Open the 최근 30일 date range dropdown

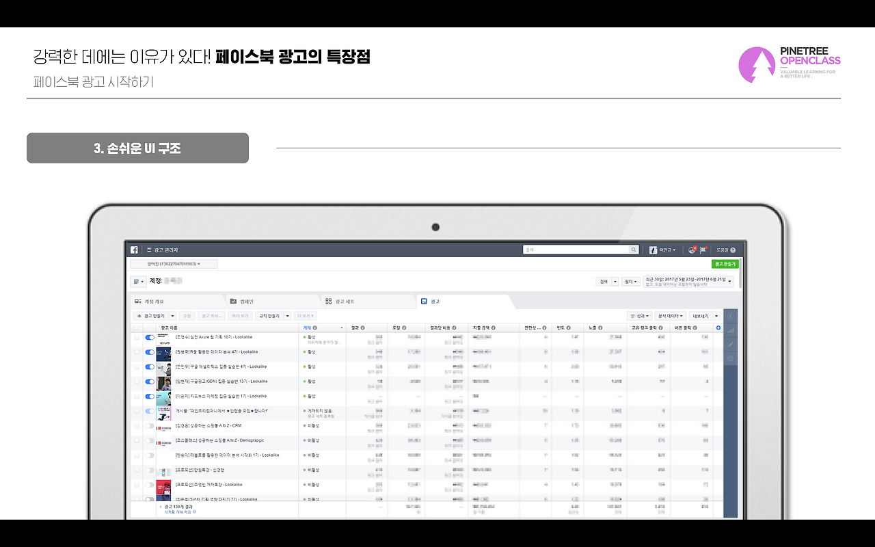tap(688, 281)
